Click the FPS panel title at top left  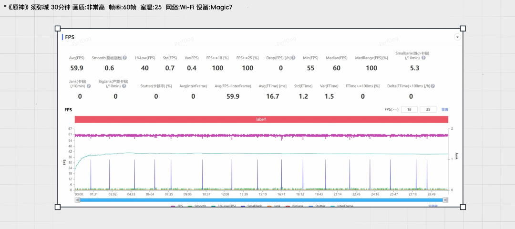(x=70, y=37)
